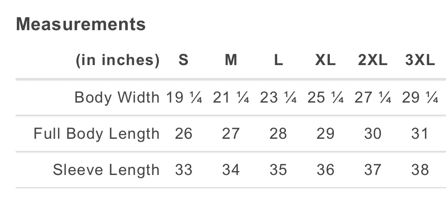
Task: Select the 19 ¼ Body Width value
Action: click(184, 97)
